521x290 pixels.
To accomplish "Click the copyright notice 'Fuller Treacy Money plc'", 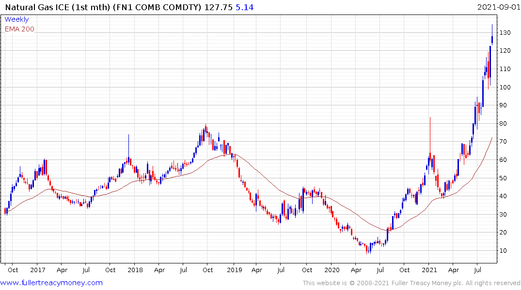I will (x=427, y=283).
